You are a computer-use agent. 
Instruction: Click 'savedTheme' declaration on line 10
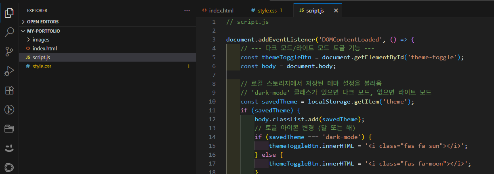coord(280,101)
